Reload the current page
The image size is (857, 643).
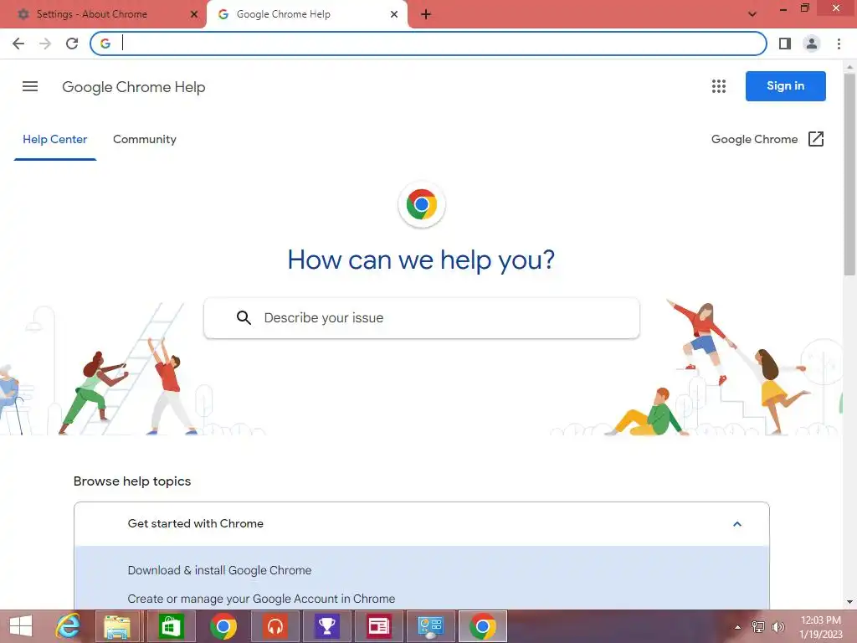click(x=72, y=44)
